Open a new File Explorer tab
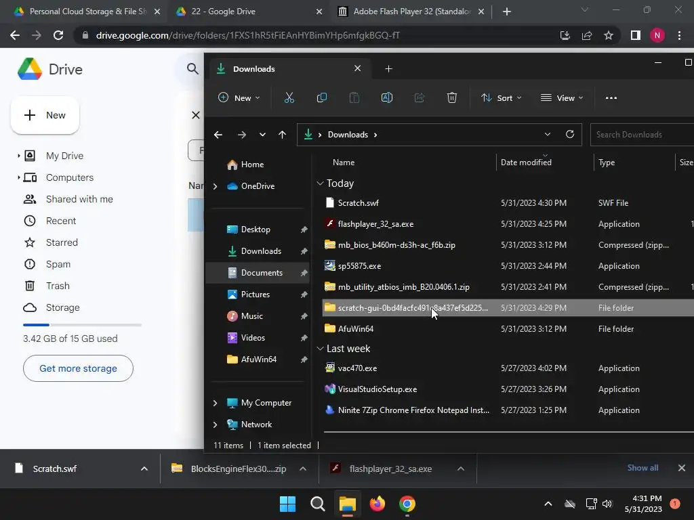The image size is (694, 520). 388,68
